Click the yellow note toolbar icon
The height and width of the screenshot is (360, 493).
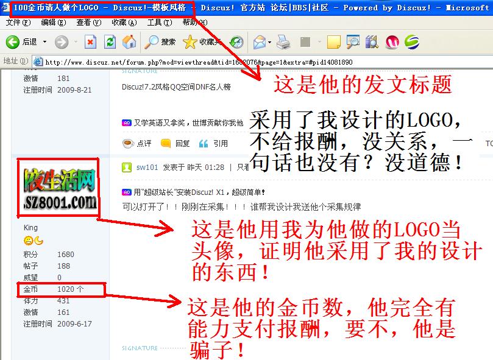[333, 42]
